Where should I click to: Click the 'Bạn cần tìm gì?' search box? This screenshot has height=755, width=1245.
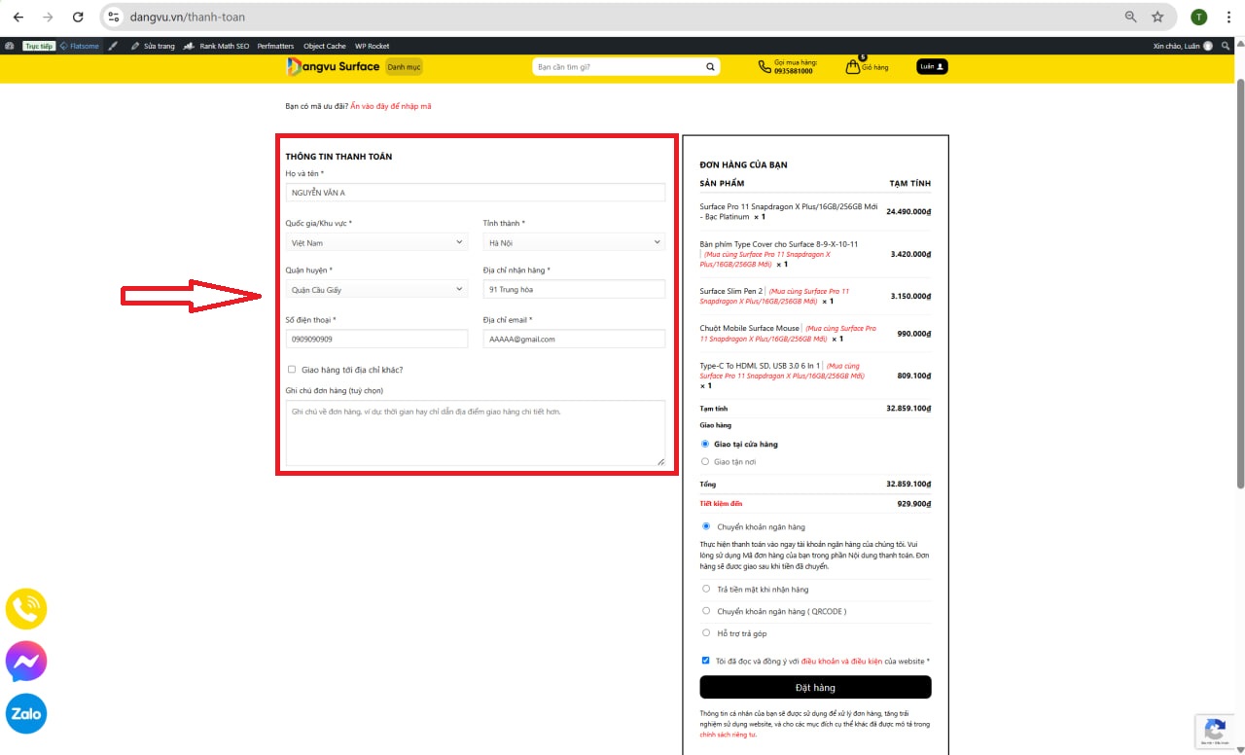[x=619, y=67]
